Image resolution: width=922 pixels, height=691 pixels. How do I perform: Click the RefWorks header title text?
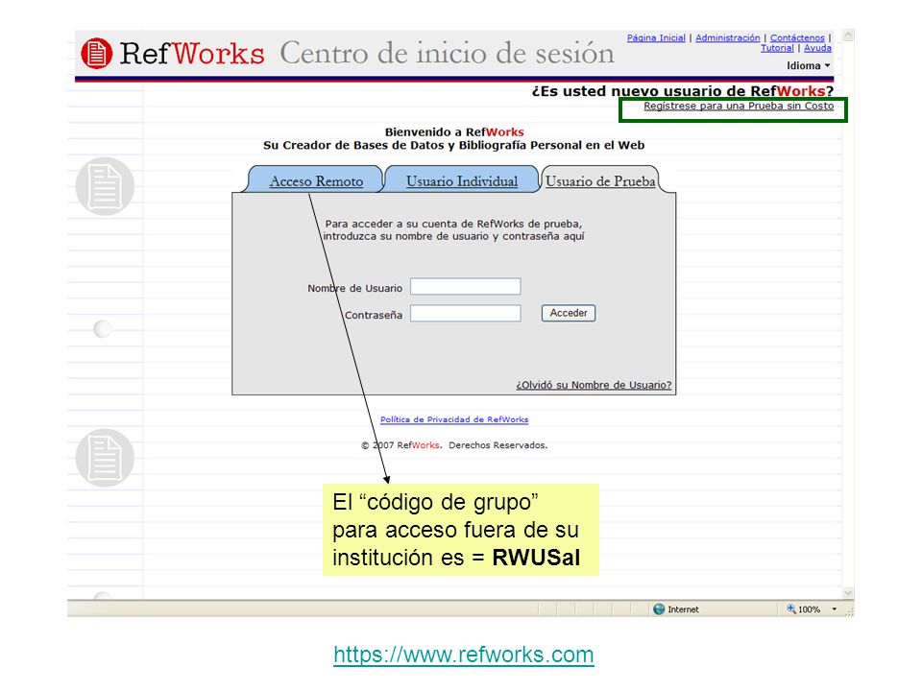pos(192,54)
